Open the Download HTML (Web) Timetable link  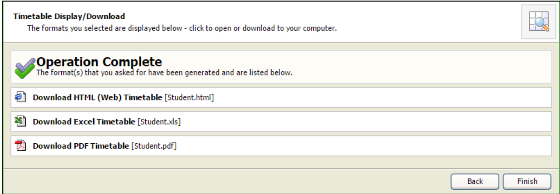[x=98, y=97]
